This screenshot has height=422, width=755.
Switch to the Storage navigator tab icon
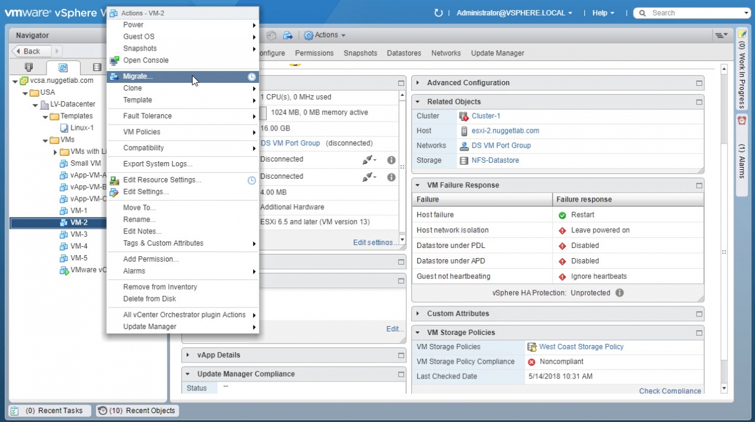97,67
